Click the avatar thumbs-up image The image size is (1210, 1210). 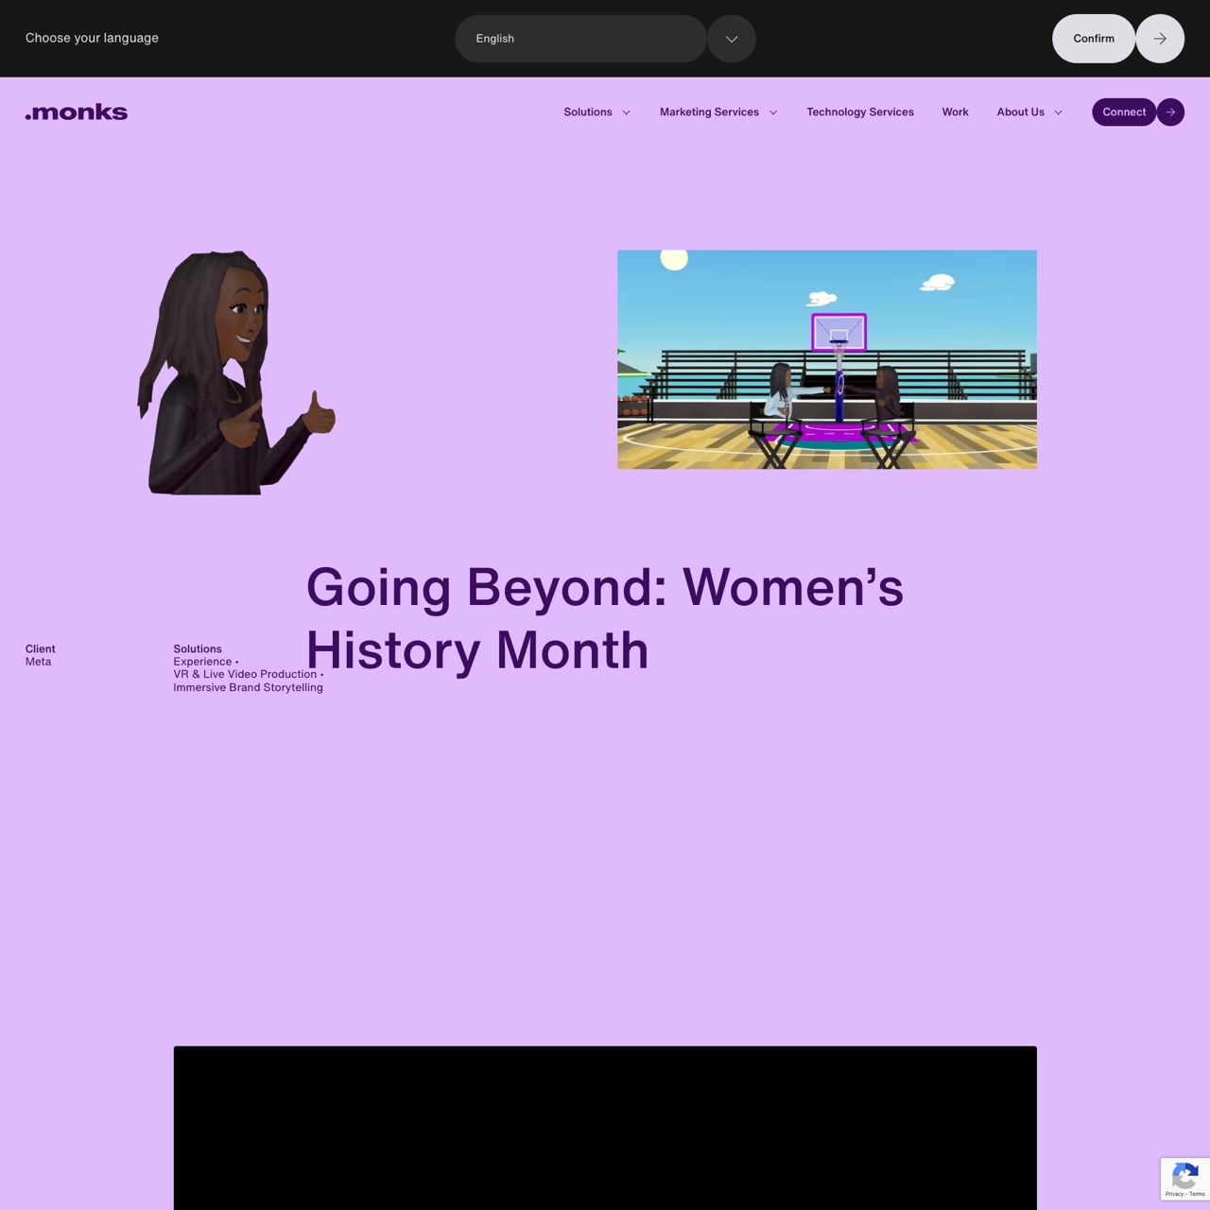[236, 372]
